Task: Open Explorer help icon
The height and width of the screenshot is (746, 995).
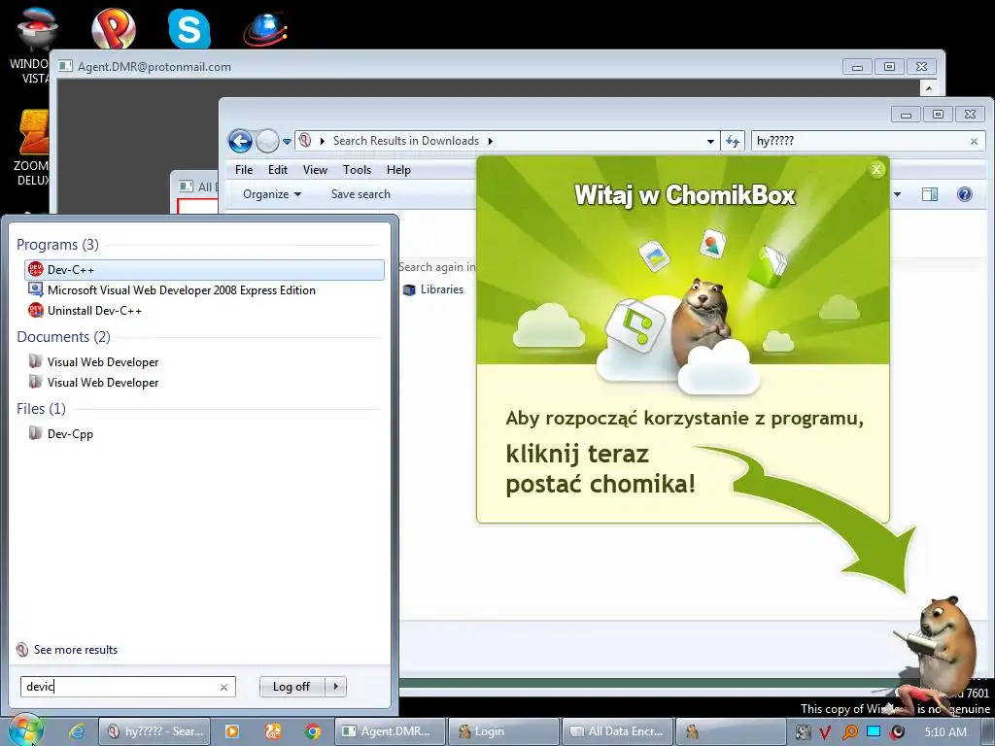Action: click(965, 194)
